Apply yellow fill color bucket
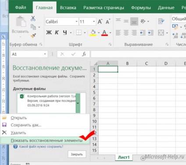The width and height of the screenshot is (186, 165). [93, 33]
